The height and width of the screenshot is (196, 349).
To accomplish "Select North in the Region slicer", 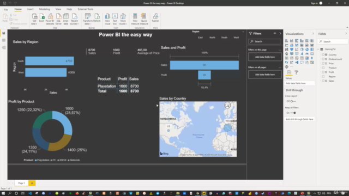I will coord(212,38).
